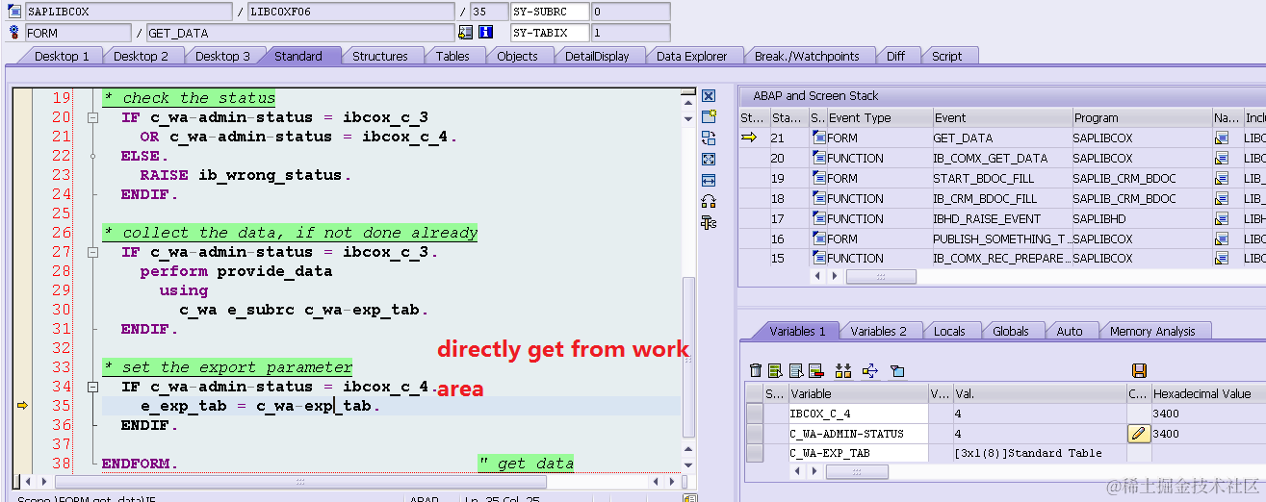The width and height of the screenshot is (1266, 502).
Task: Click navigation icon in START_BDOC_FILL stack row
Action: pos(1222,179)
